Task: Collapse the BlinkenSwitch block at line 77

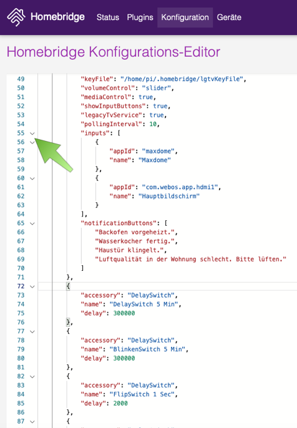Action: [x=32, y=332]
